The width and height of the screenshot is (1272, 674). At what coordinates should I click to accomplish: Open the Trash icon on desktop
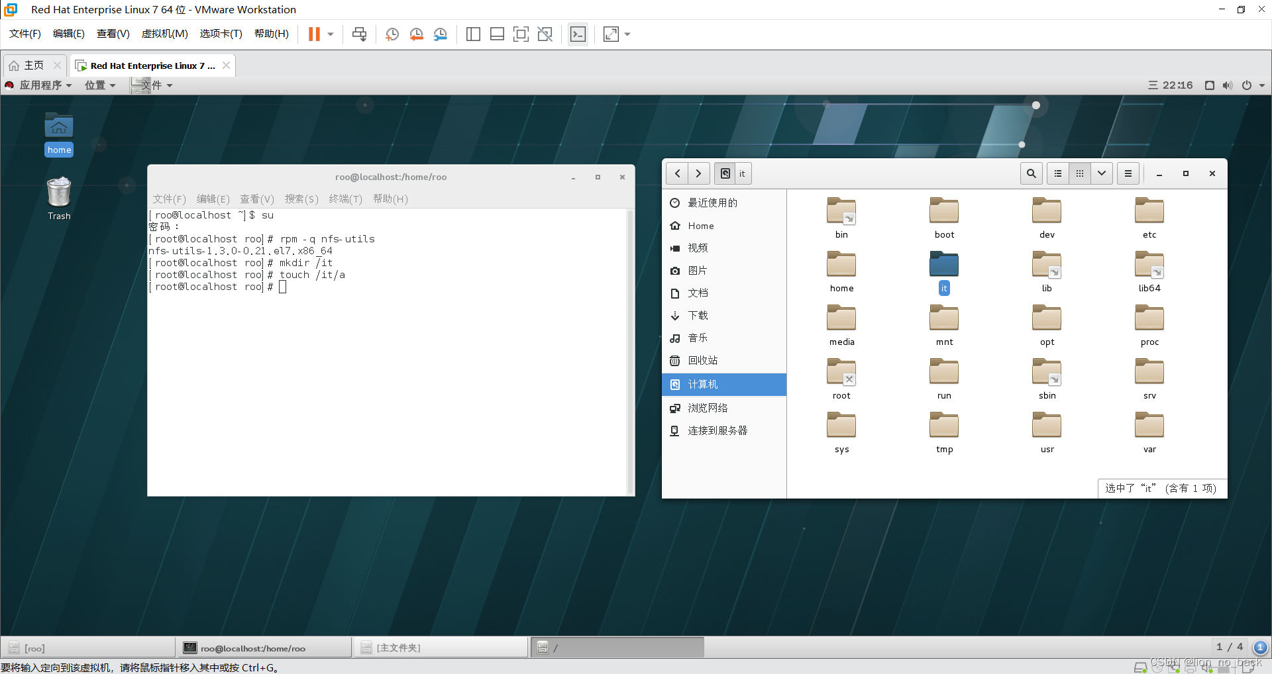point(59,199)
